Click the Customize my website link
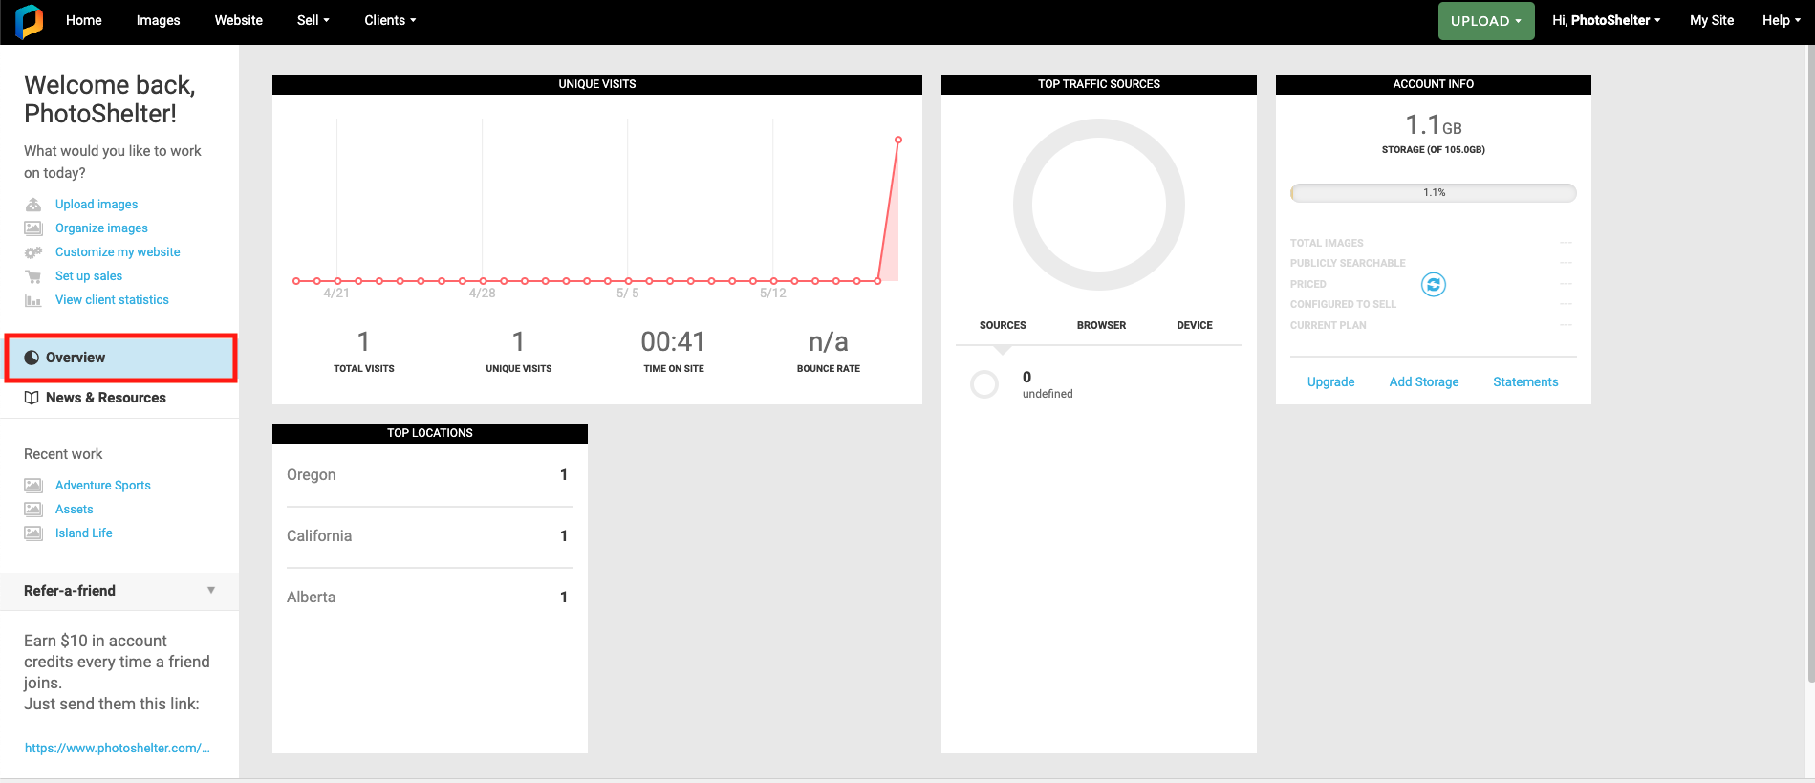 point(118,252)
